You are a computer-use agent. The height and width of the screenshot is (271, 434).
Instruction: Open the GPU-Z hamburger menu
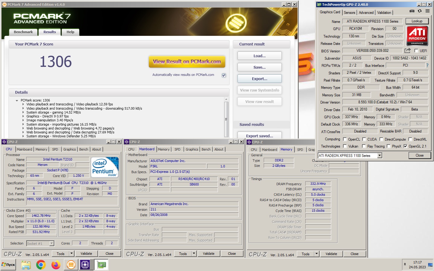click(427, 11)
